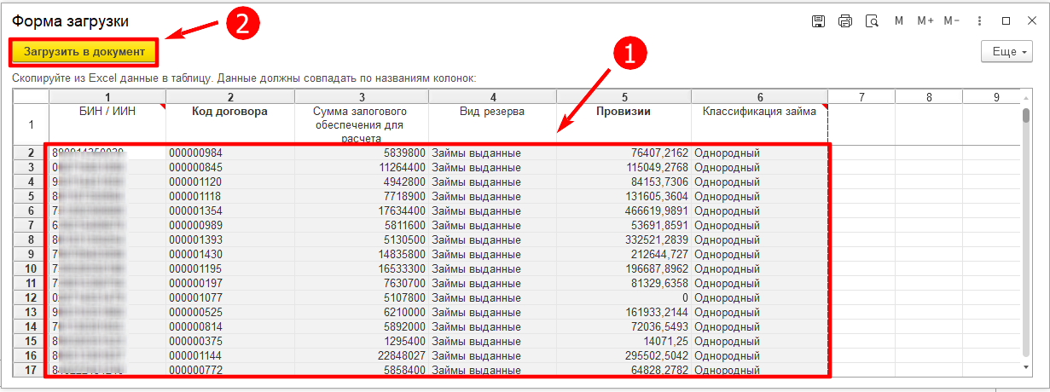Click the save (floppy disk) icon
The height and width of the screenshot is (392, 1050).
pyautogui.click(x=818, y=21)
